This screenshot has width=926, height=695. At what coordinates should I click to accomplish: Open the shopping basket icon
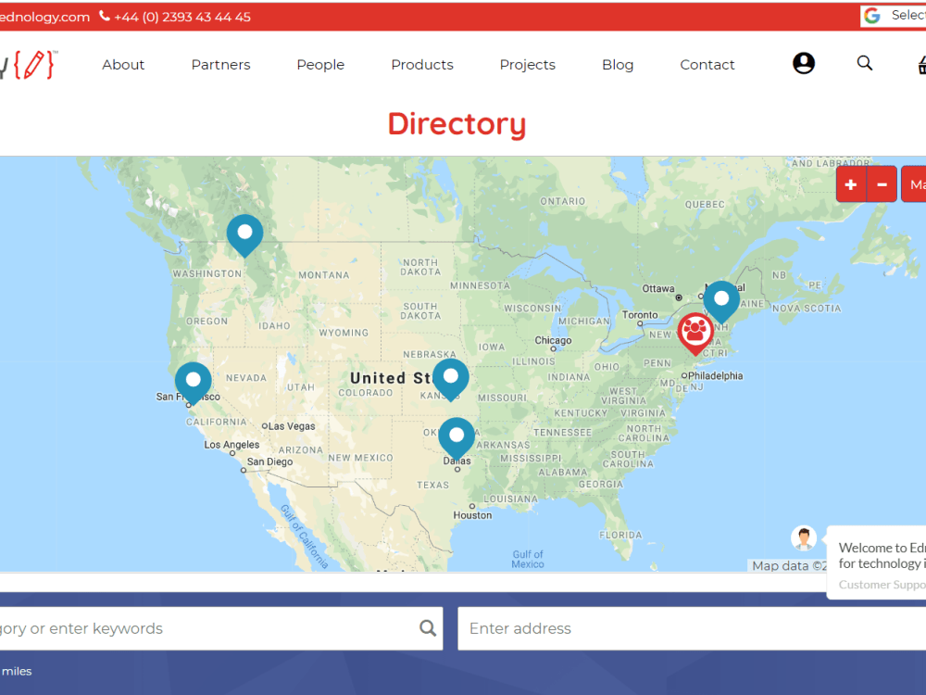pyautogui.click(x=920, y=65)
